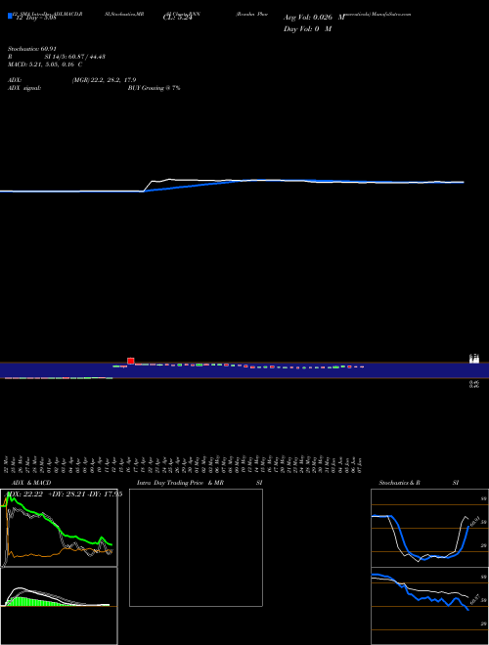The height and width of the screenshot is (645, 489).
Task: Click the 'Stochastics & R' panel title
Action: tap(399, 483)
